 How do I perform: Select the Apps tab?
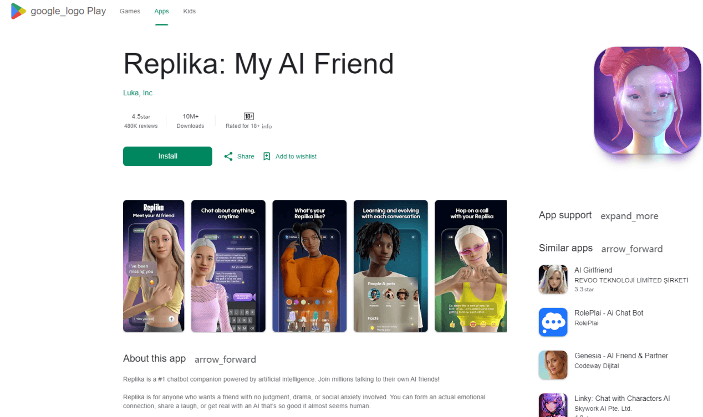point(162,11)
